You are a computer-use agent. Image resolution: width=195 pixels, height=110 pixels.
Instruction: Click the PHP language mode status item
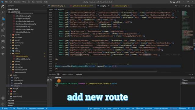133,108
